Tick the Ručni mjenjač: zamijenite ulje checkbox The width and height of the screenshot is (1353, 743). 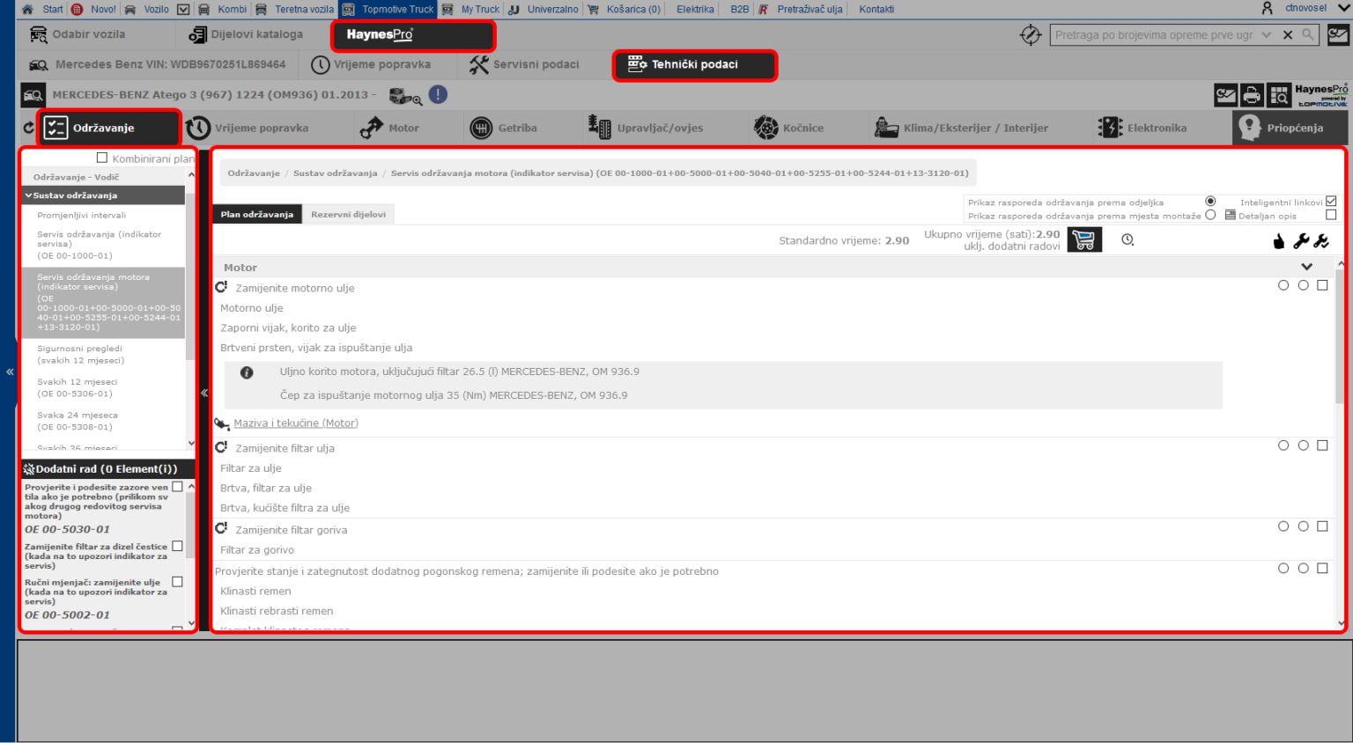point(177,581)
